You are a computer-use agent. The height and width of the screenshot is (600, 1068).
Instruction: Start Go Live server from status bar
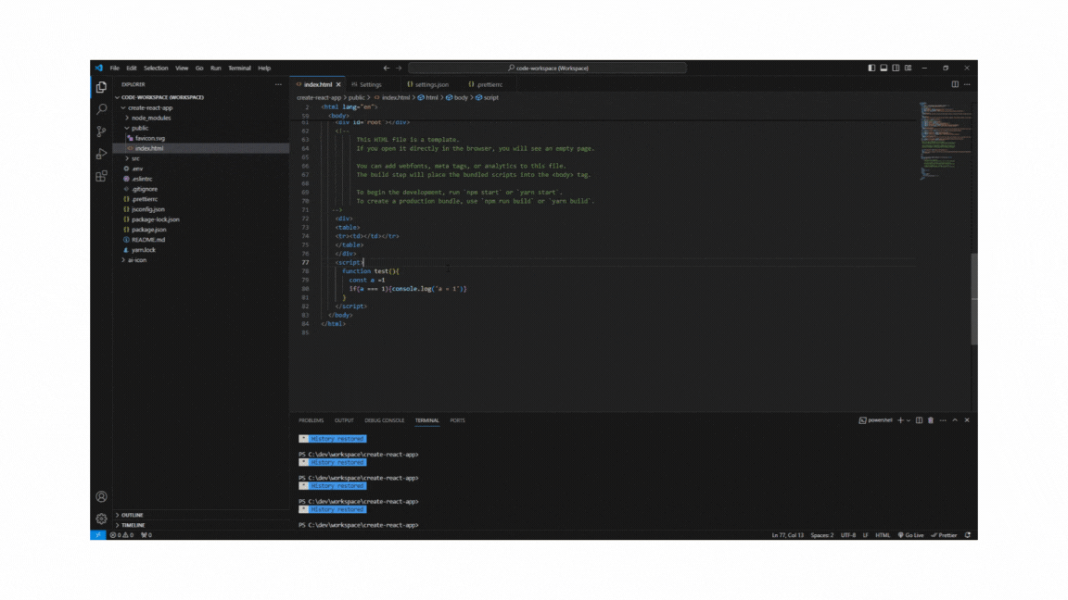point(910,535)
